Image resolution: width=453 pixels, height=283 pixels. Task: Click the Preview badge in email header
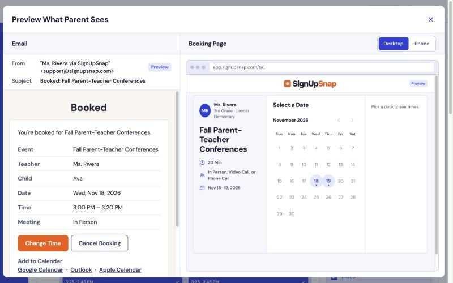(160, 67)
